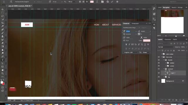Switch to the Paragraph tab
Screen dimensions: 188x105
(x=135, y=23)
